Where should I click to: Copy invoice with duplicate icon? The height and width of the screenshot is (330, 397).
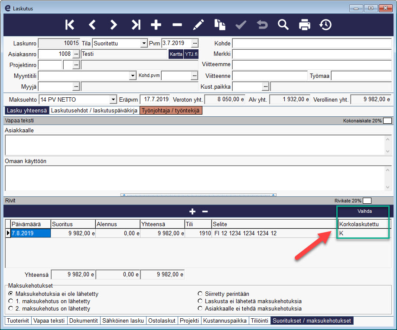pos(220,25)
